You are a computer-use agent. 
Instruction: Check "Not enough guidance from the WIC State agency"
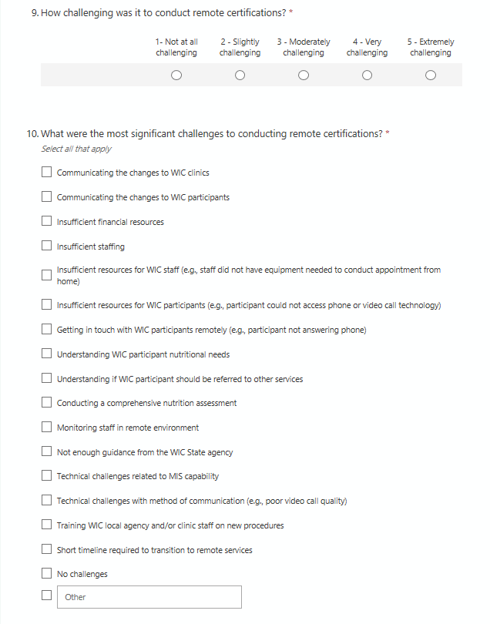[47, 452]
